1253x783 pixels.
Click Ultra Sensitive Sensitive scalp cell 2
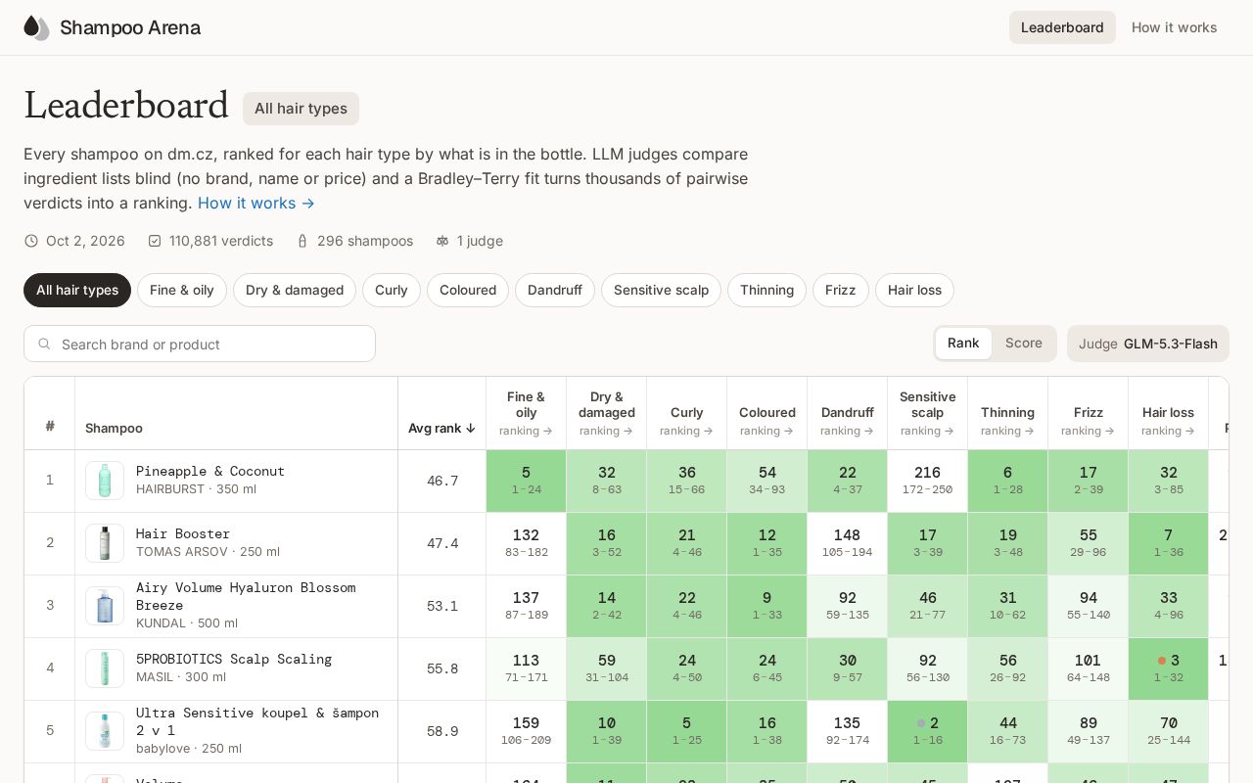point(927,731)
